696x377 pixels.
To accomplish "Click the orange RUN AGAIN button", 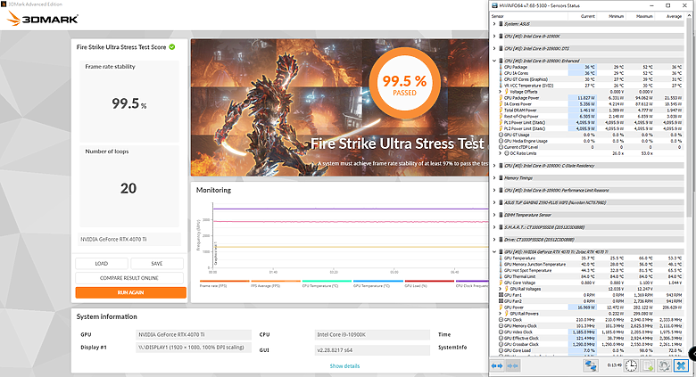I will (x=130, y=292).
